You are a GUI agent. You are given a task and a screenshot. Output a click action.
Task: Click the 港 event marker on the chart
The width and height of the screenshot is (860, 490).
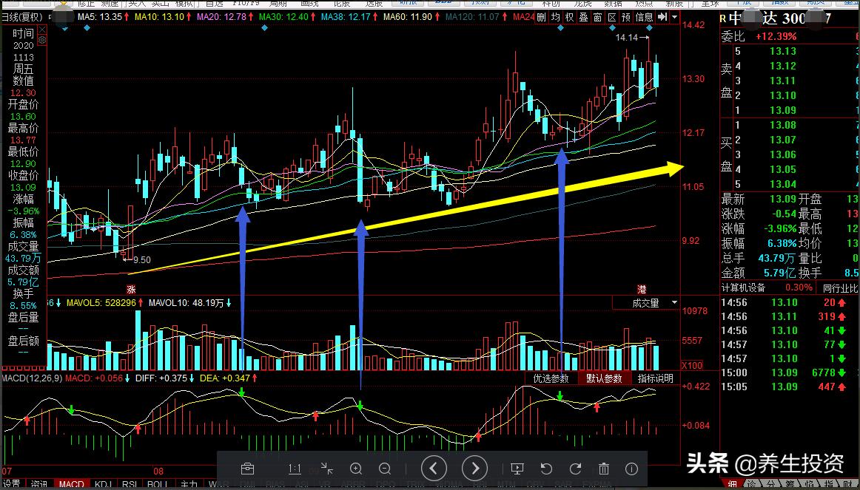click(641, 288)
